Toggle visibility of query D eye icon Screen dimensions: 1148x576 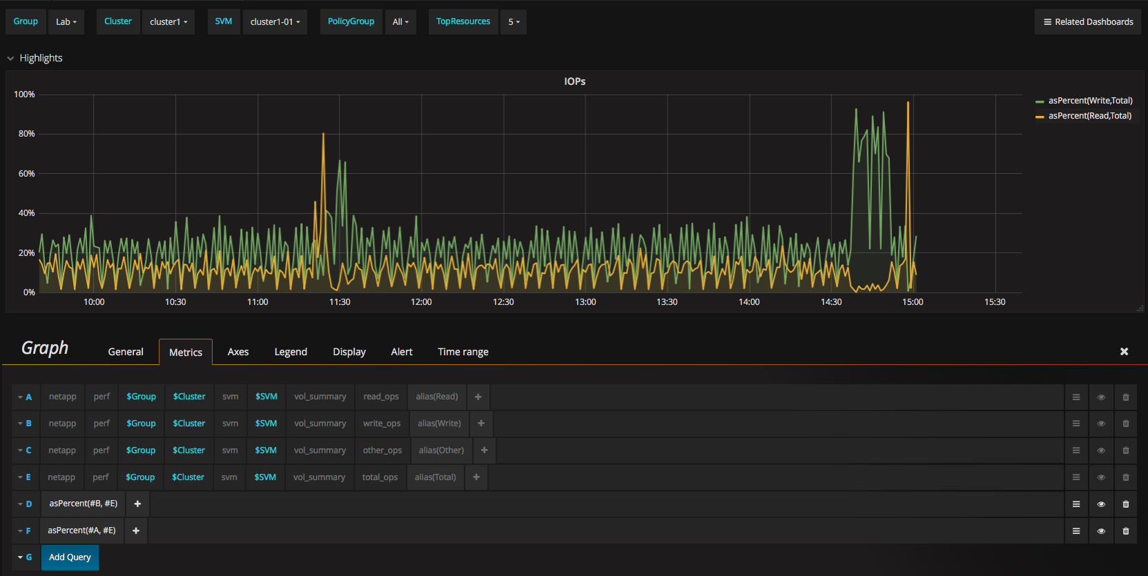coord(1101,504)
